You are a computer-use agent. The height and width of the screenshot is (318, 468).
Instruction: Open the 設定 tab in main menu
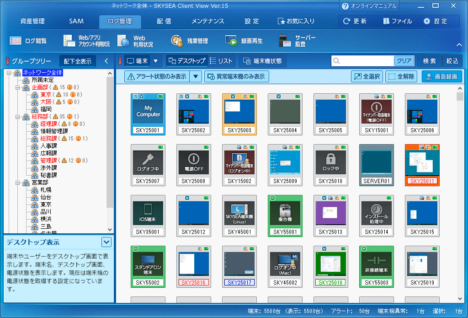point(252,21)
